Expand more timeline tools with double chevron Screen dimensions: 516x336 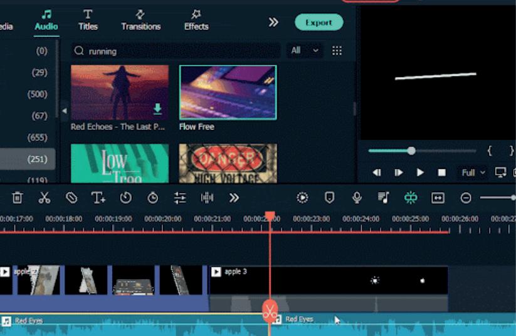tap(234, 198)
